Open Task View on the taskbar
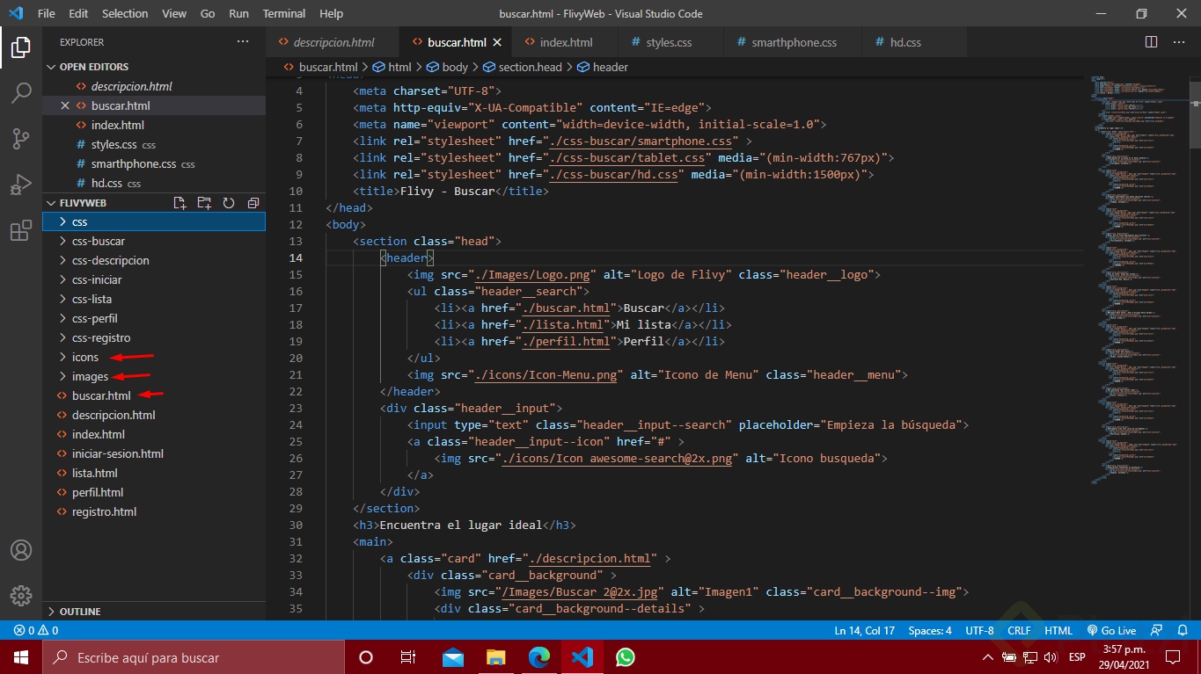Image resolution: width=1201 pixels, height=674 pixels. [408, 657]
